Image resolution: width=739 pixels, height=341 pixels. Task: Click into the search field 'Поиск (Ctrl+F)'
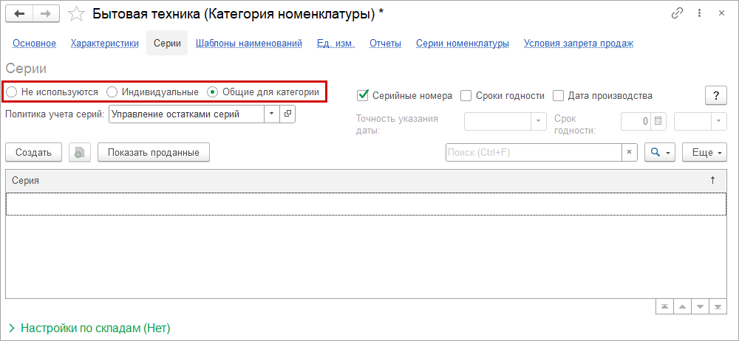pos(533,152)
